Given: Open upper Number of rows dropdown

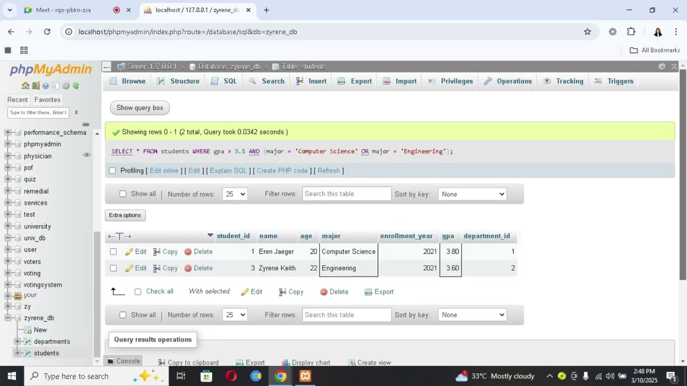Looking at the screenshot, I should click(x=235, y=194).
